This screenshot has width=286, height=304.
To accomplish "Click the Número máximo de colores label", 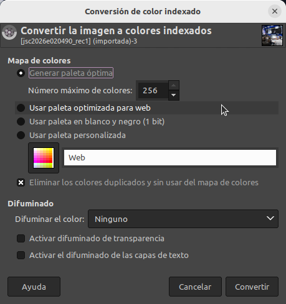I will click(x=80, y=91).
